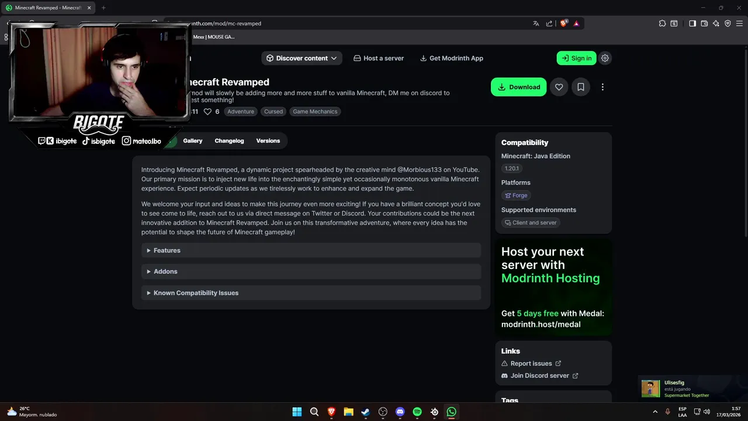
Task: Open the Ulisesfig Steam notification
Action: click(692, 389)
